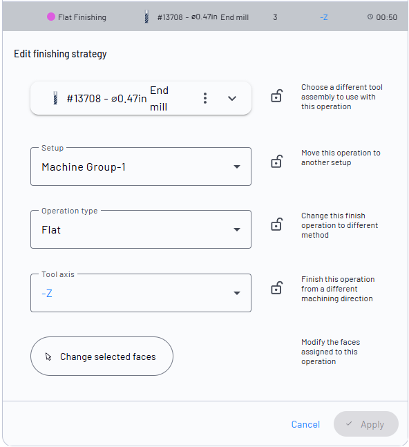Click the Flat Finishing operation title
Viewport: 409px width, 447px height.
point(82,17)
